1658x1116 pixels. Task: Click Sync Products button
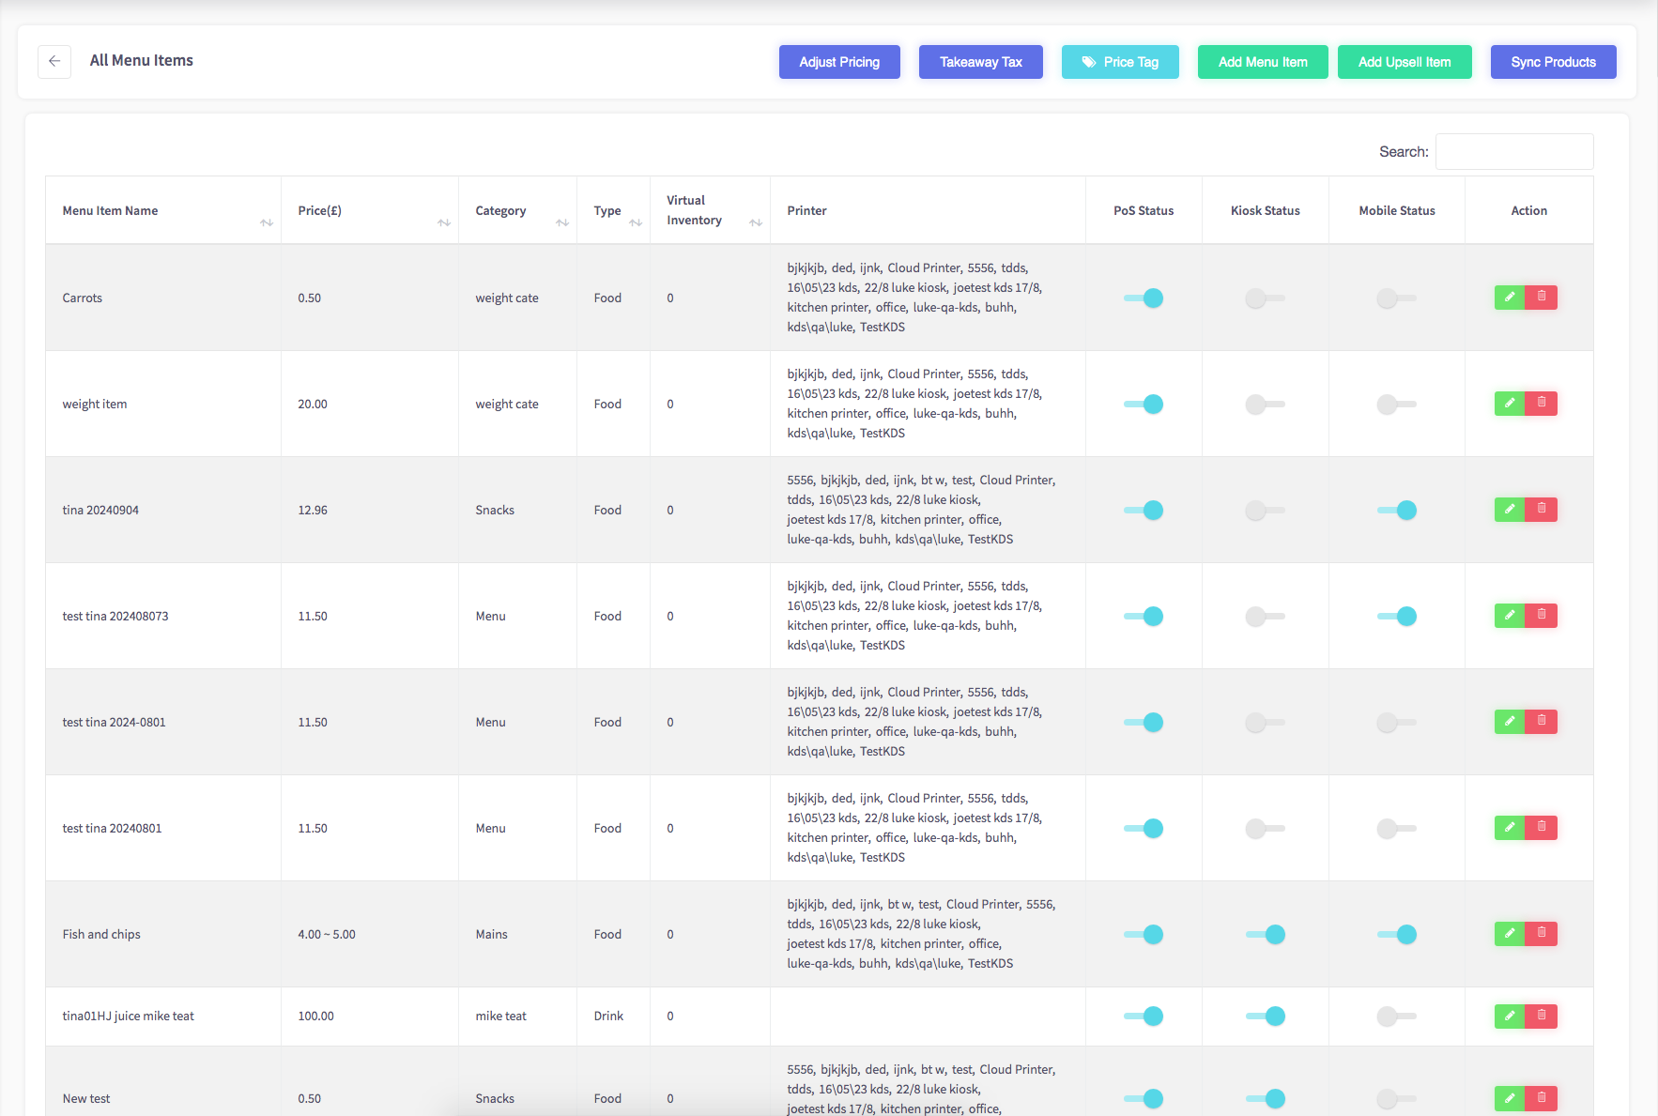click(x=1554, y=62)
